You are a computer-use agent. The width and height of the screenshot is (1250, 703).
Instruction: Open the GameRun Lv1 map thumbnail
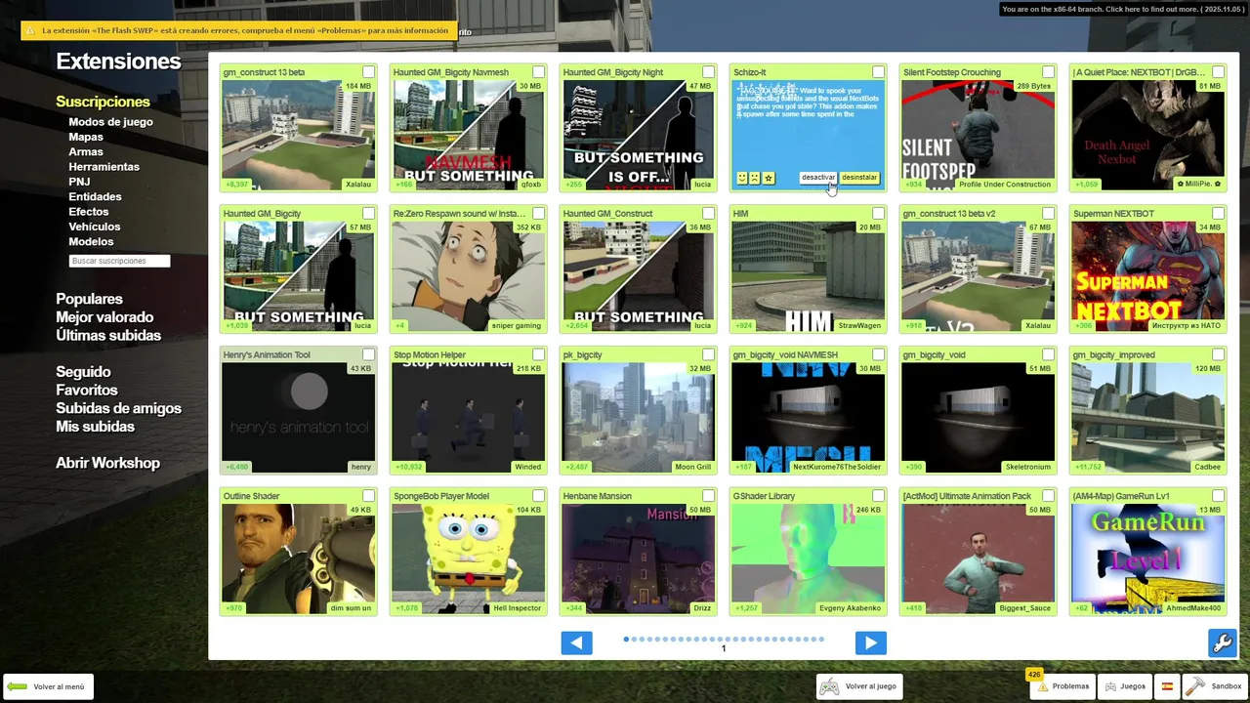pyautogui.click(x=1147, y=558)
